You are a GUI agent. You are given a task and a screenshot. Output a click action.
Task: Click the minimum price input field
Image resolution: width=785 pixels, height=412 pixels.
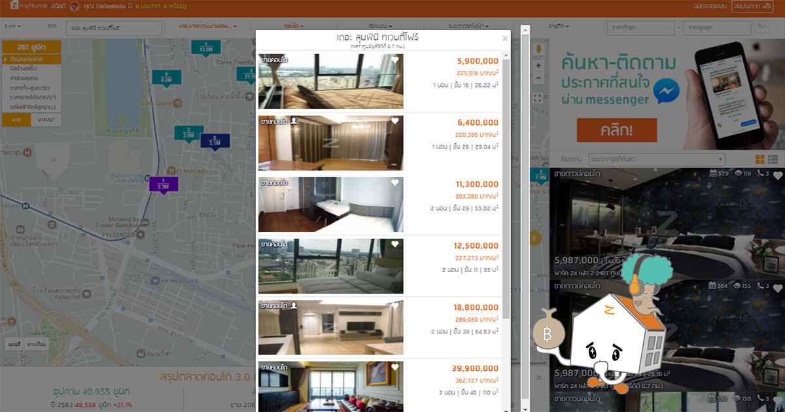coord(640,28)
